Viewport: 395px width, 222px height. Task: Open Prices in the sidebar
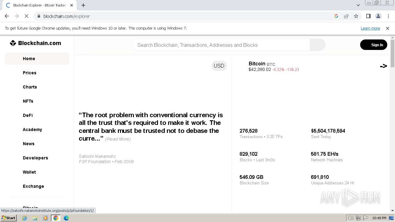(30, 73)
